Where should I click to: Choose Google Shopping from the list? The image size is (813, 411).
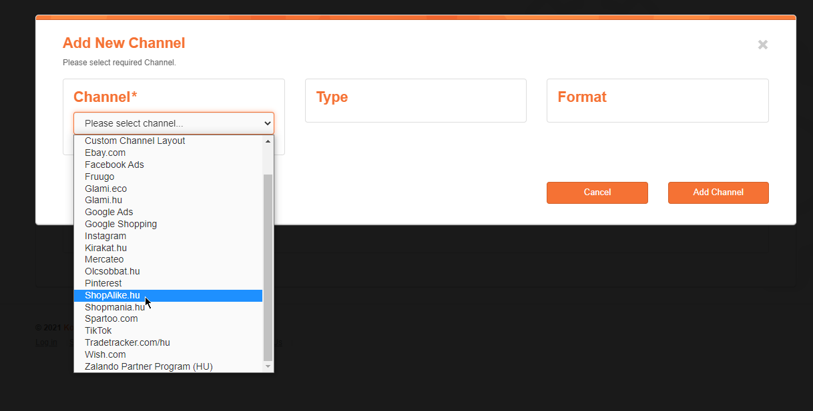tap(168, 224)
